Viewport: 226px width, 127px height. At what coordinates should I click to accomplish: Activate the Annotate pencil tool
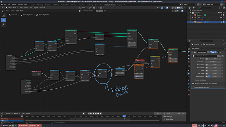pyautogui.click(x=3, y=20)
